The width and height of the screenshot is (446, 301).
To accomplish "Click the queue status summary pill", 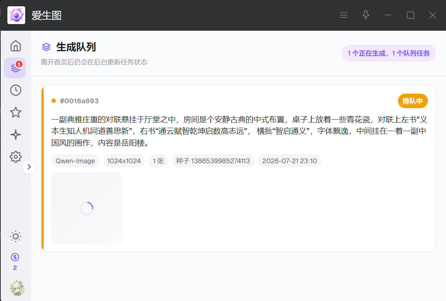I will (x=389, y=53).
